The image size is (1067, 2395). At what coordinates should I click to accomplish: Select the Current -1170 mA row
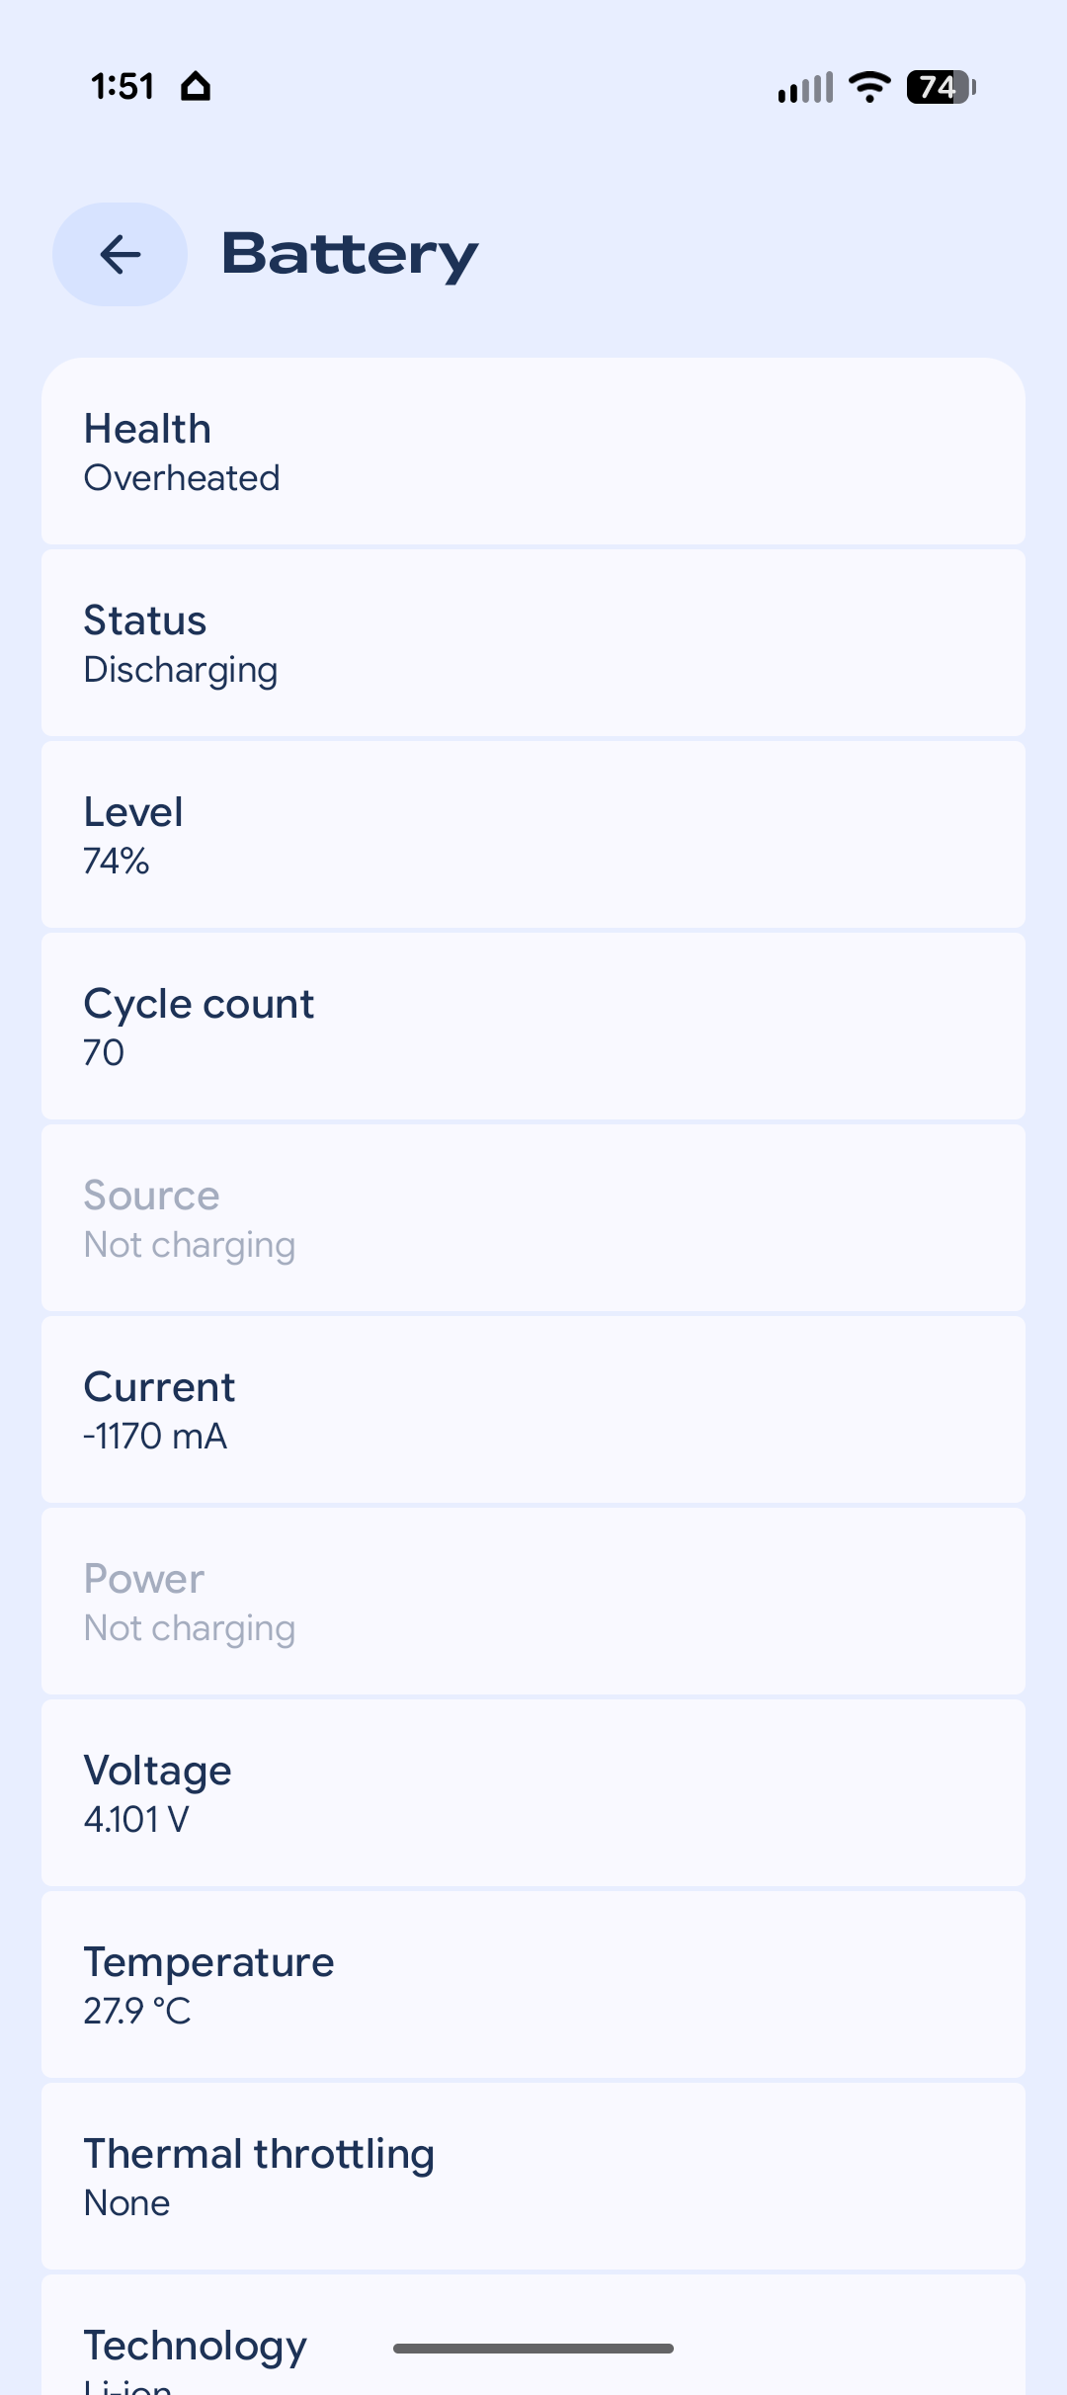[x=533, y=1410]
